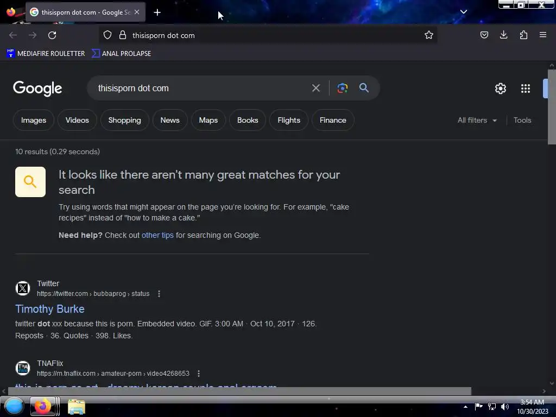Open the Firefox Downloads panel
The width and height of the screenshot is (556, 417).
tap(503, 35)
